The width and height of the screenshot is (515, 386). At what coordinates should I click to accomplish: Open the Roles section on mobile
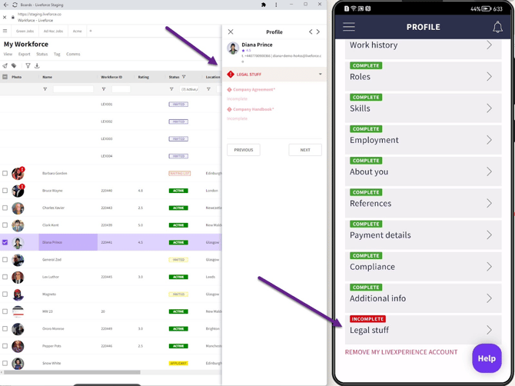423,75
